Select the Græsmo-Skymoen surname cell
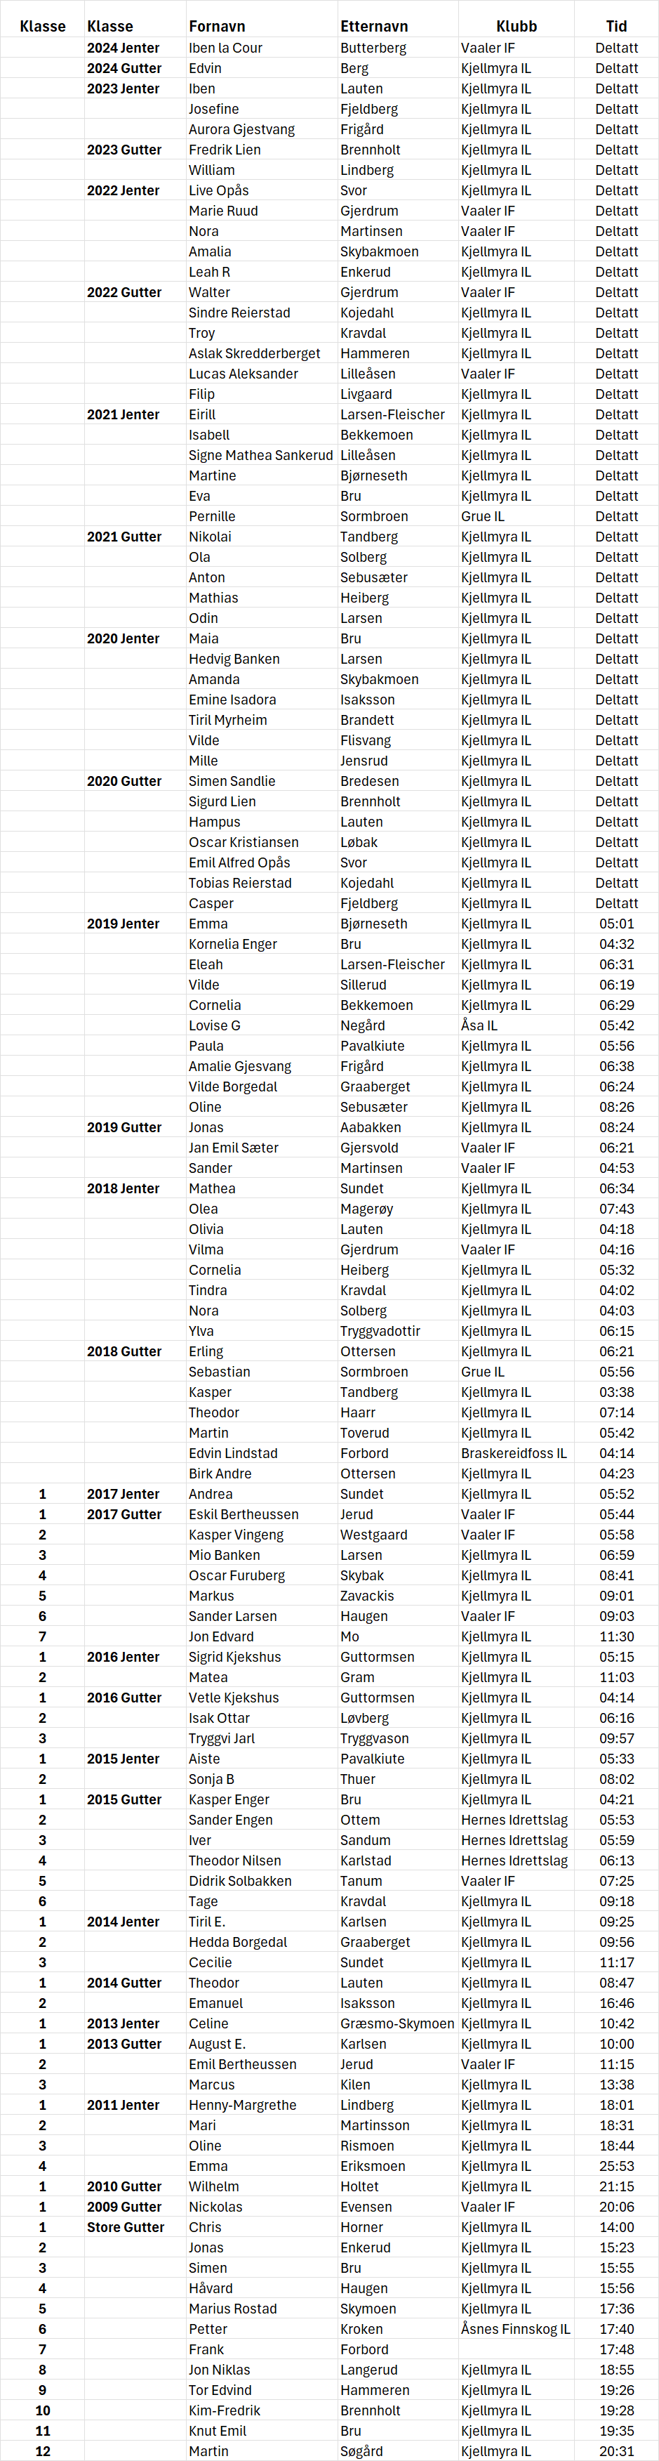This screenshot has width=659, height=2461. [397, 2023]
